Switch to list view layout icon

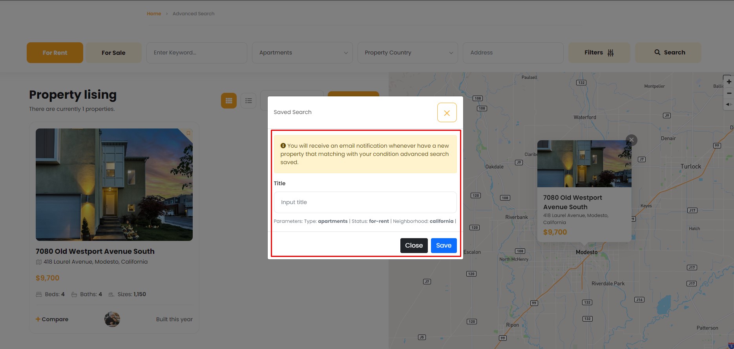coord(248,101)
